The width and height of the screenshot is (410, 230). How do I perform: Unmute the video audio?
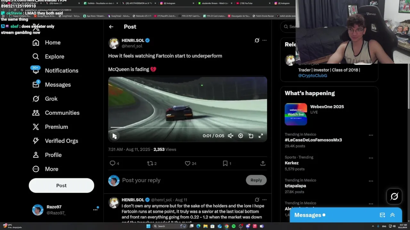click(x=230, y=136)
